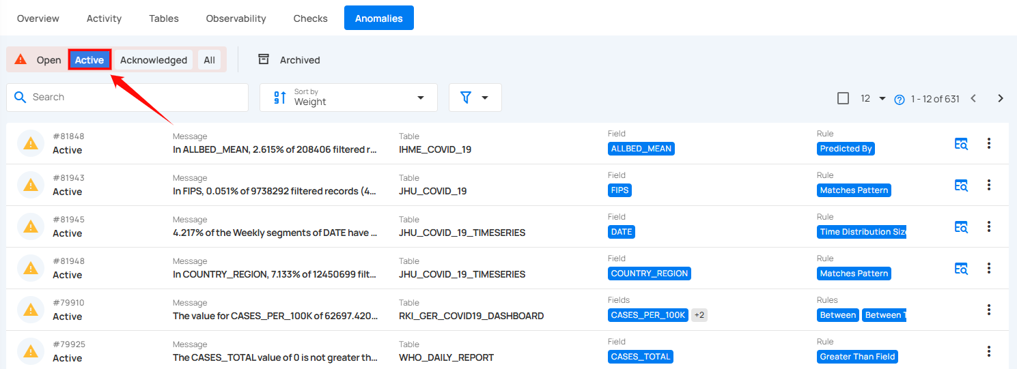The image size is (1017, 369).
Task: Click the +2 more fields badge
Action: click(699, 315)
